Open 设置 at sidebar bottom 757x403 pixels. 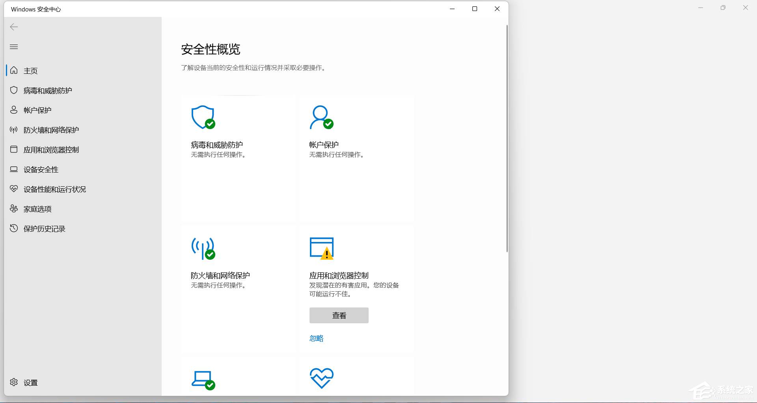[84, 382]
